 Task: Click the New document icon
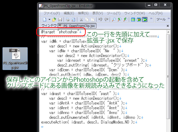45,19
